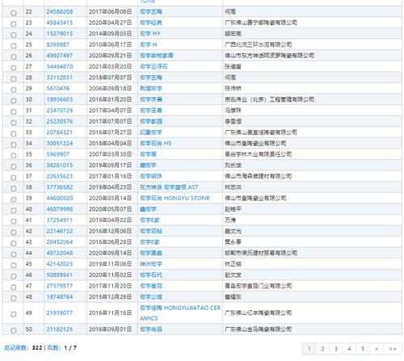Select the total records count 322
Image resolution: width=404 pixels, height=361 pixels.
click(37, 348)
